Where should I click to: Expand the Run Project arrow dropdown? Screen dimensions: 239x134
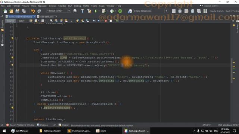point(99,11)
